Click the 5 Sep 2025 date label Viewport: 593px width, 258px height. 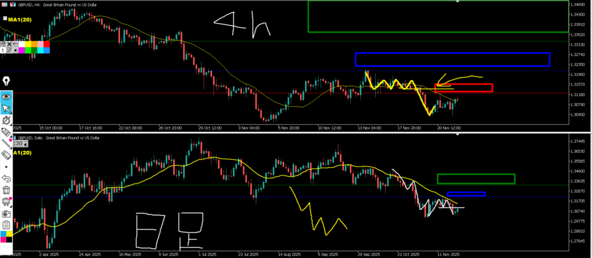327,254
